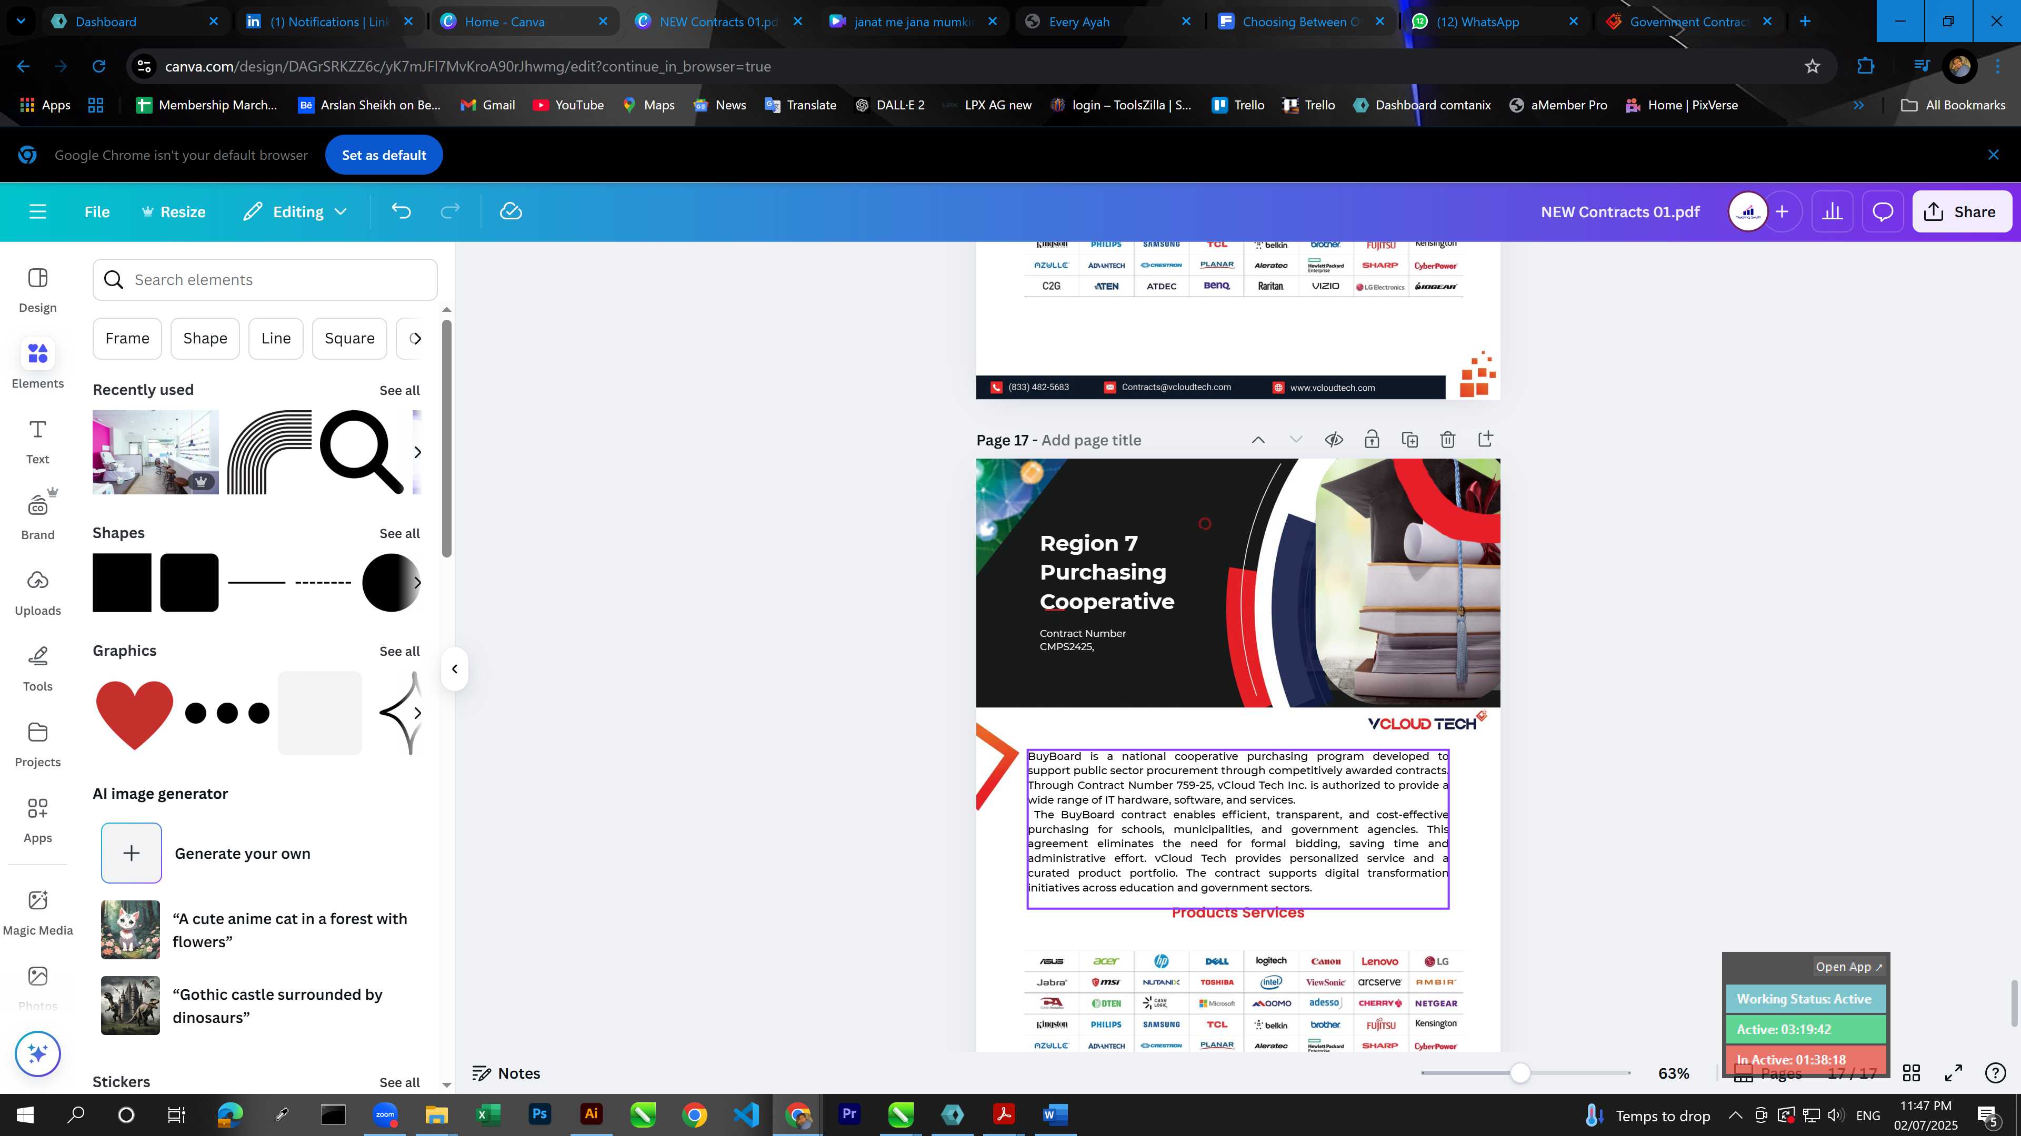Move page 17 up with the arrow
Image resolution: width=2021 pixels, height=1136 pixels.
(1258, 440)
